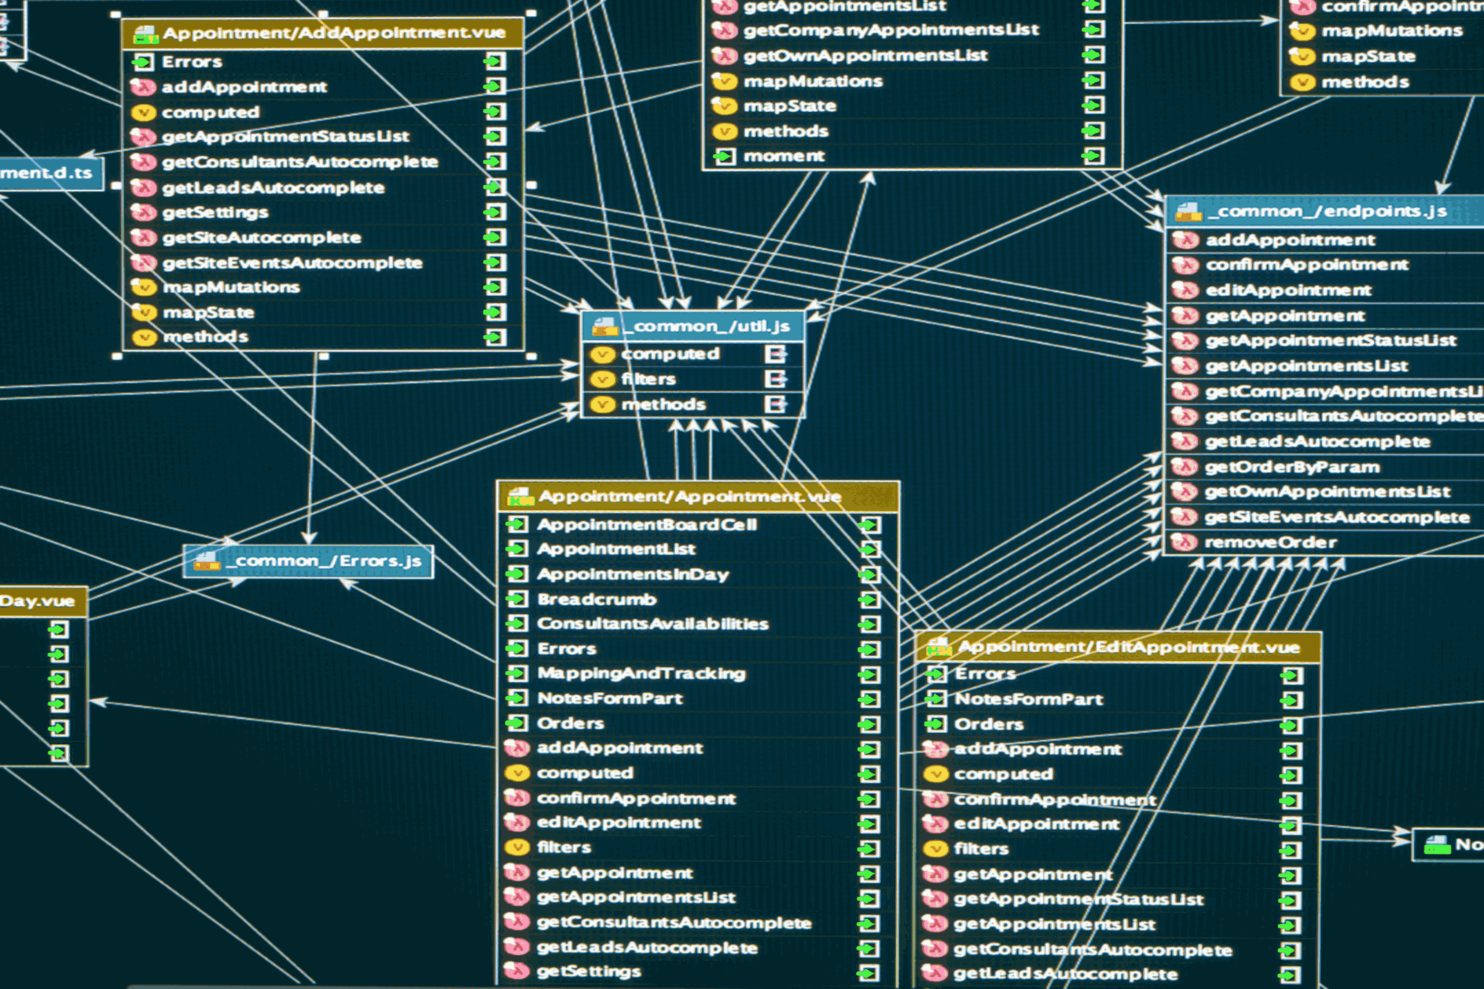Click the lambda icon beside addAppointment in endpoints.js
This screenshot has height=989, width=1484.
coord(1185,240)
